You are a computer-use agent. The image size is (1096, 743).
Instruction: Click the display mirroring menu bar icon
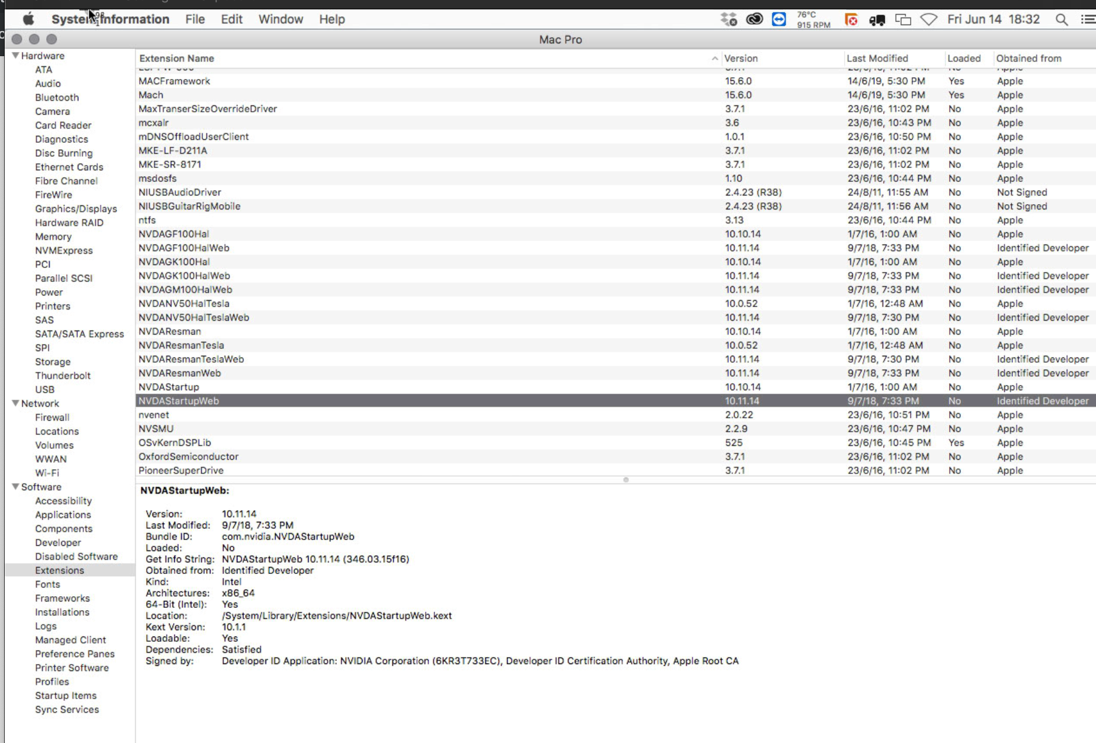click(903, 19)
